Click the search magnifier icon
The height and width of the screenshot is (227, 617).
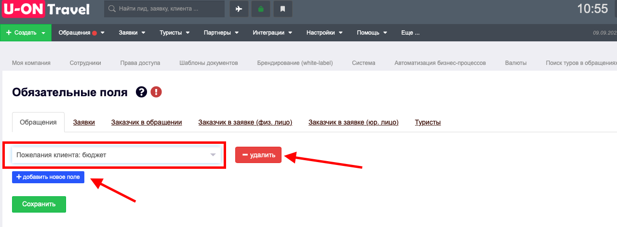(112, 9)
